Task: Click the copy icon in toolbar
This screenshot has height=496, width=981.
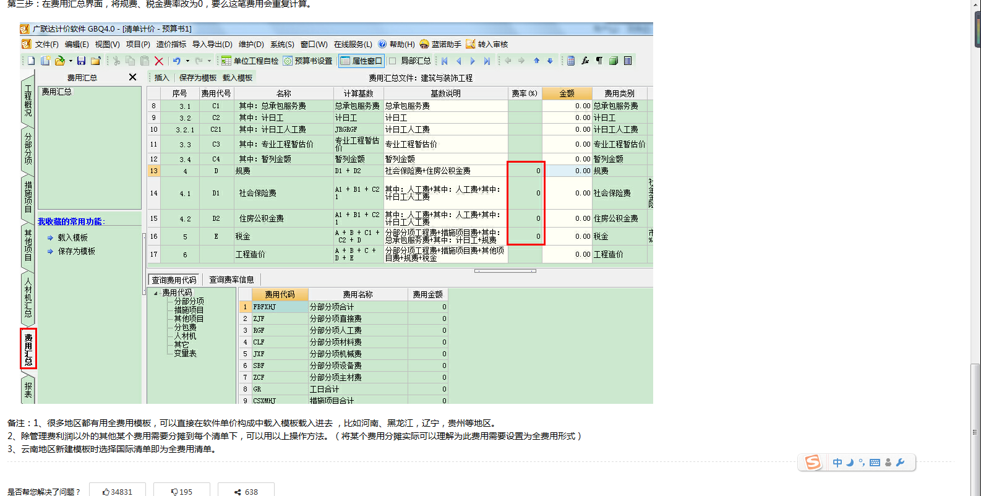Action: (131, 61)
